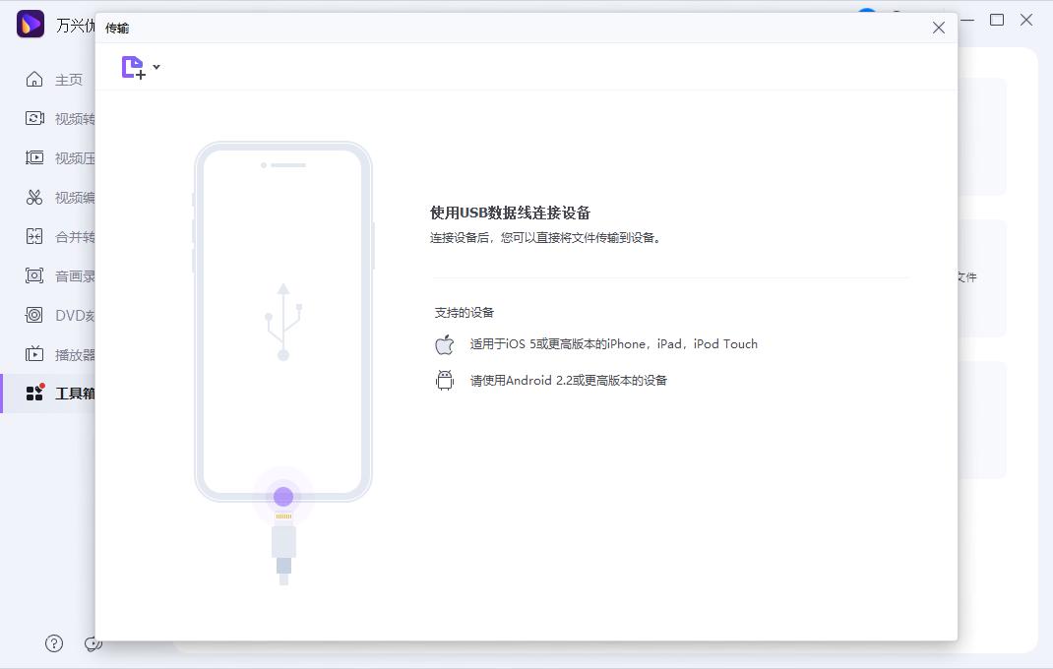Click the feedback icon next to help

click(93, 642)
